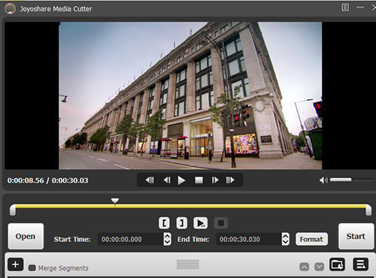Decrease End Time with down arrow
Image resolution: width=376 pixels, height=278 pixels.
click(x=285, y=242)
